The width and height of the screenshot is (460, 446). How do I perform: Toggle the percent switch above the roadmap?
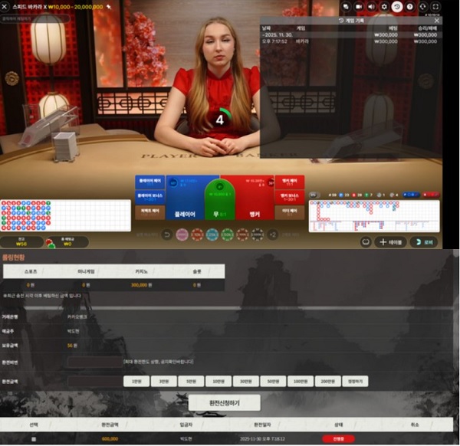(314, 195)
